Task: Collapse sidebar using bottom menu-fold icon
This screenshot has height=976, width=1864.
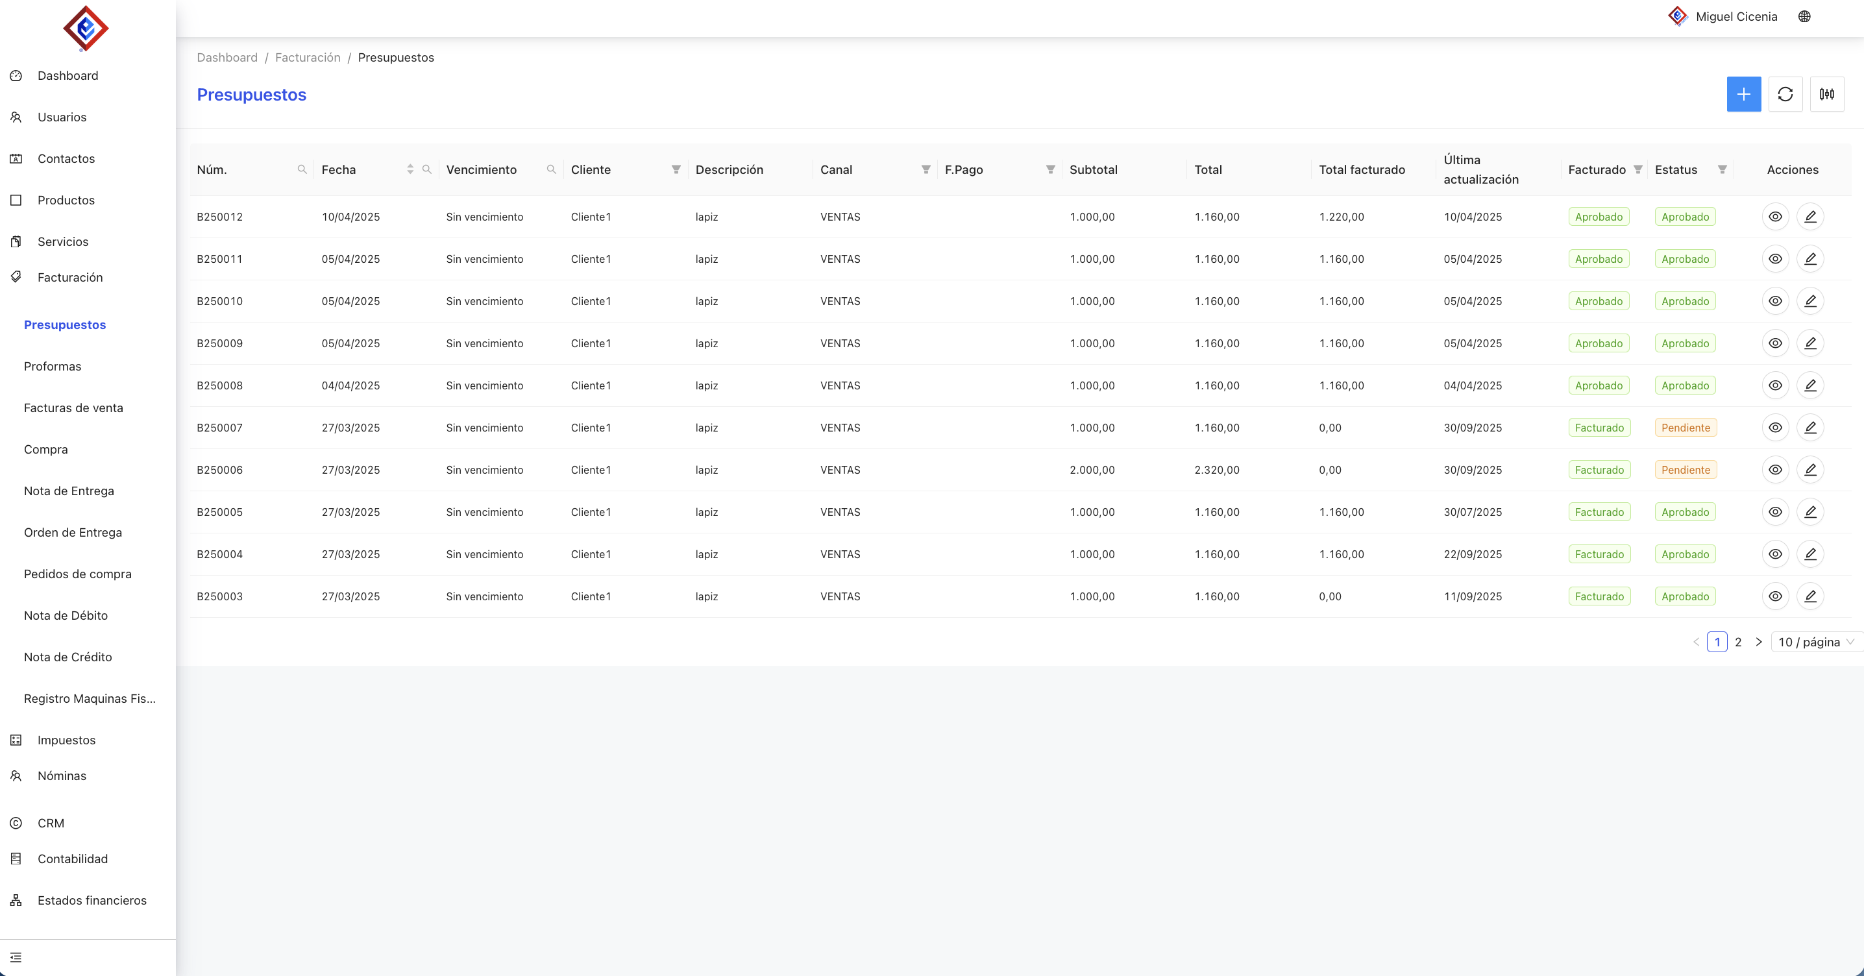Action: coord(16,957)
